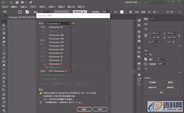Open the Symbols panel club icon

coord(139,41)
